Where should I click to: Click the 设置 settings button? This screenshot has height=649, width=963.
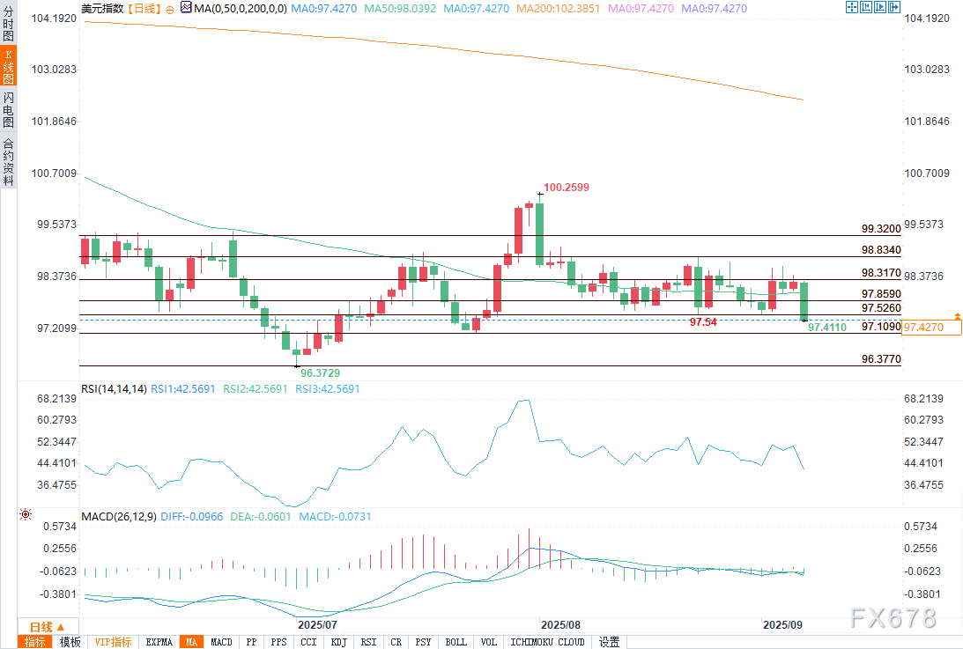point(609,642)
